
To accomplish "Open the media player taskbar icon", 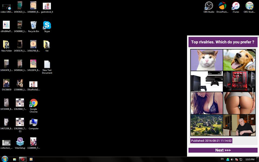I will 31,159.
